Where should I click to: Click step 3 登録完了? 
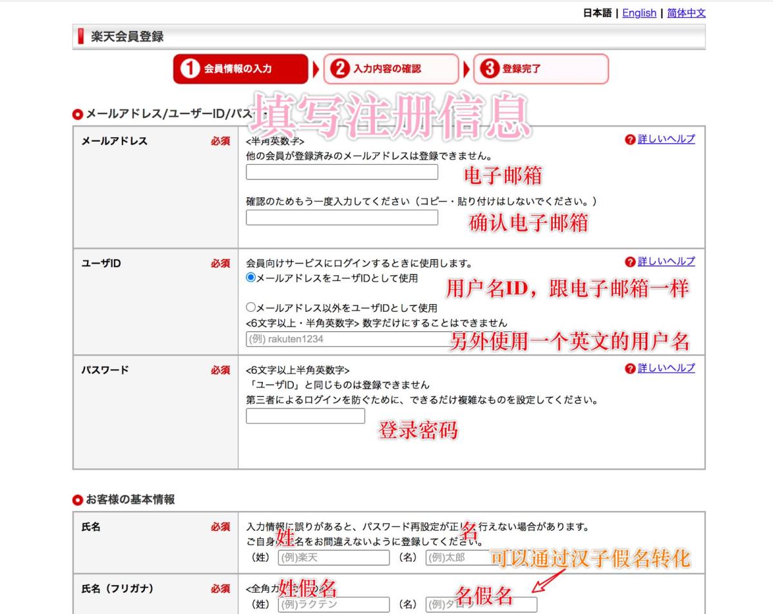(x=541, y=69)
